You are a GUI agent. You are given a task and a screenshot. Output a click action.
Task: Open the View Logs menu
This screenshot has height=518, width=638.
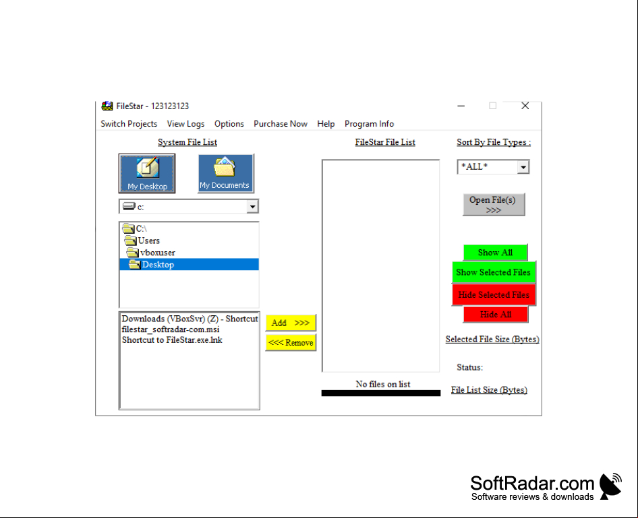click(185, 123)
